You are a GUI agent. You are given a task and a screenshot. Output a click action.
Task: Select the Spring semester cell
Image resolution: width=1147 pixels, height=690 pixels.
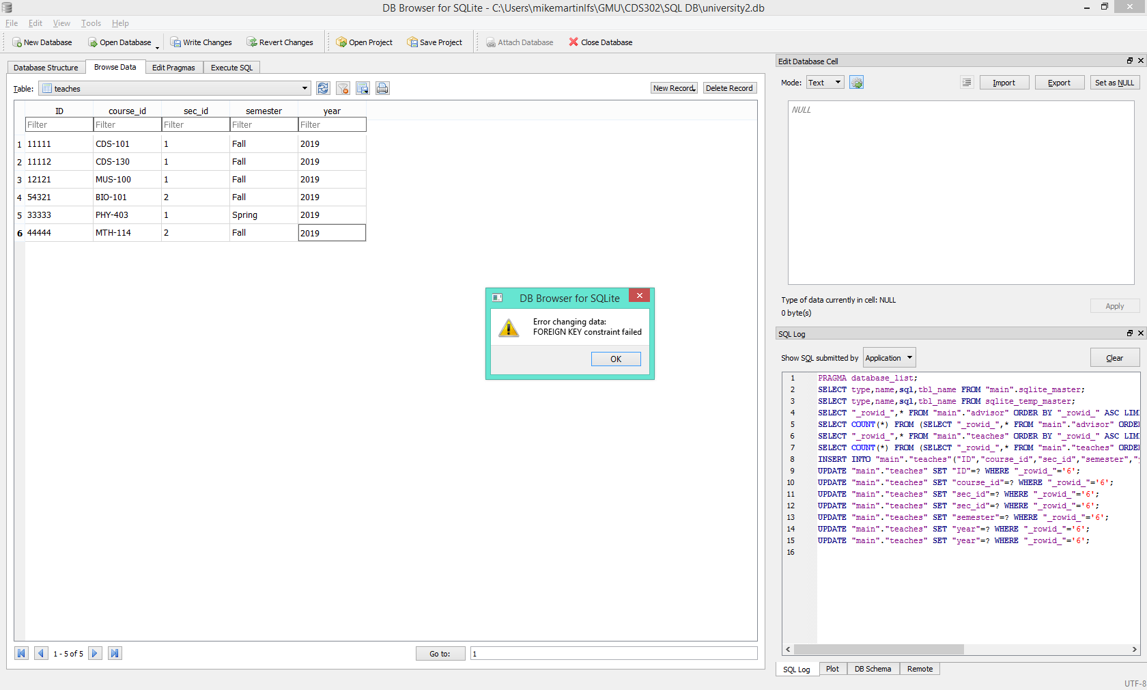pos(264,215)
